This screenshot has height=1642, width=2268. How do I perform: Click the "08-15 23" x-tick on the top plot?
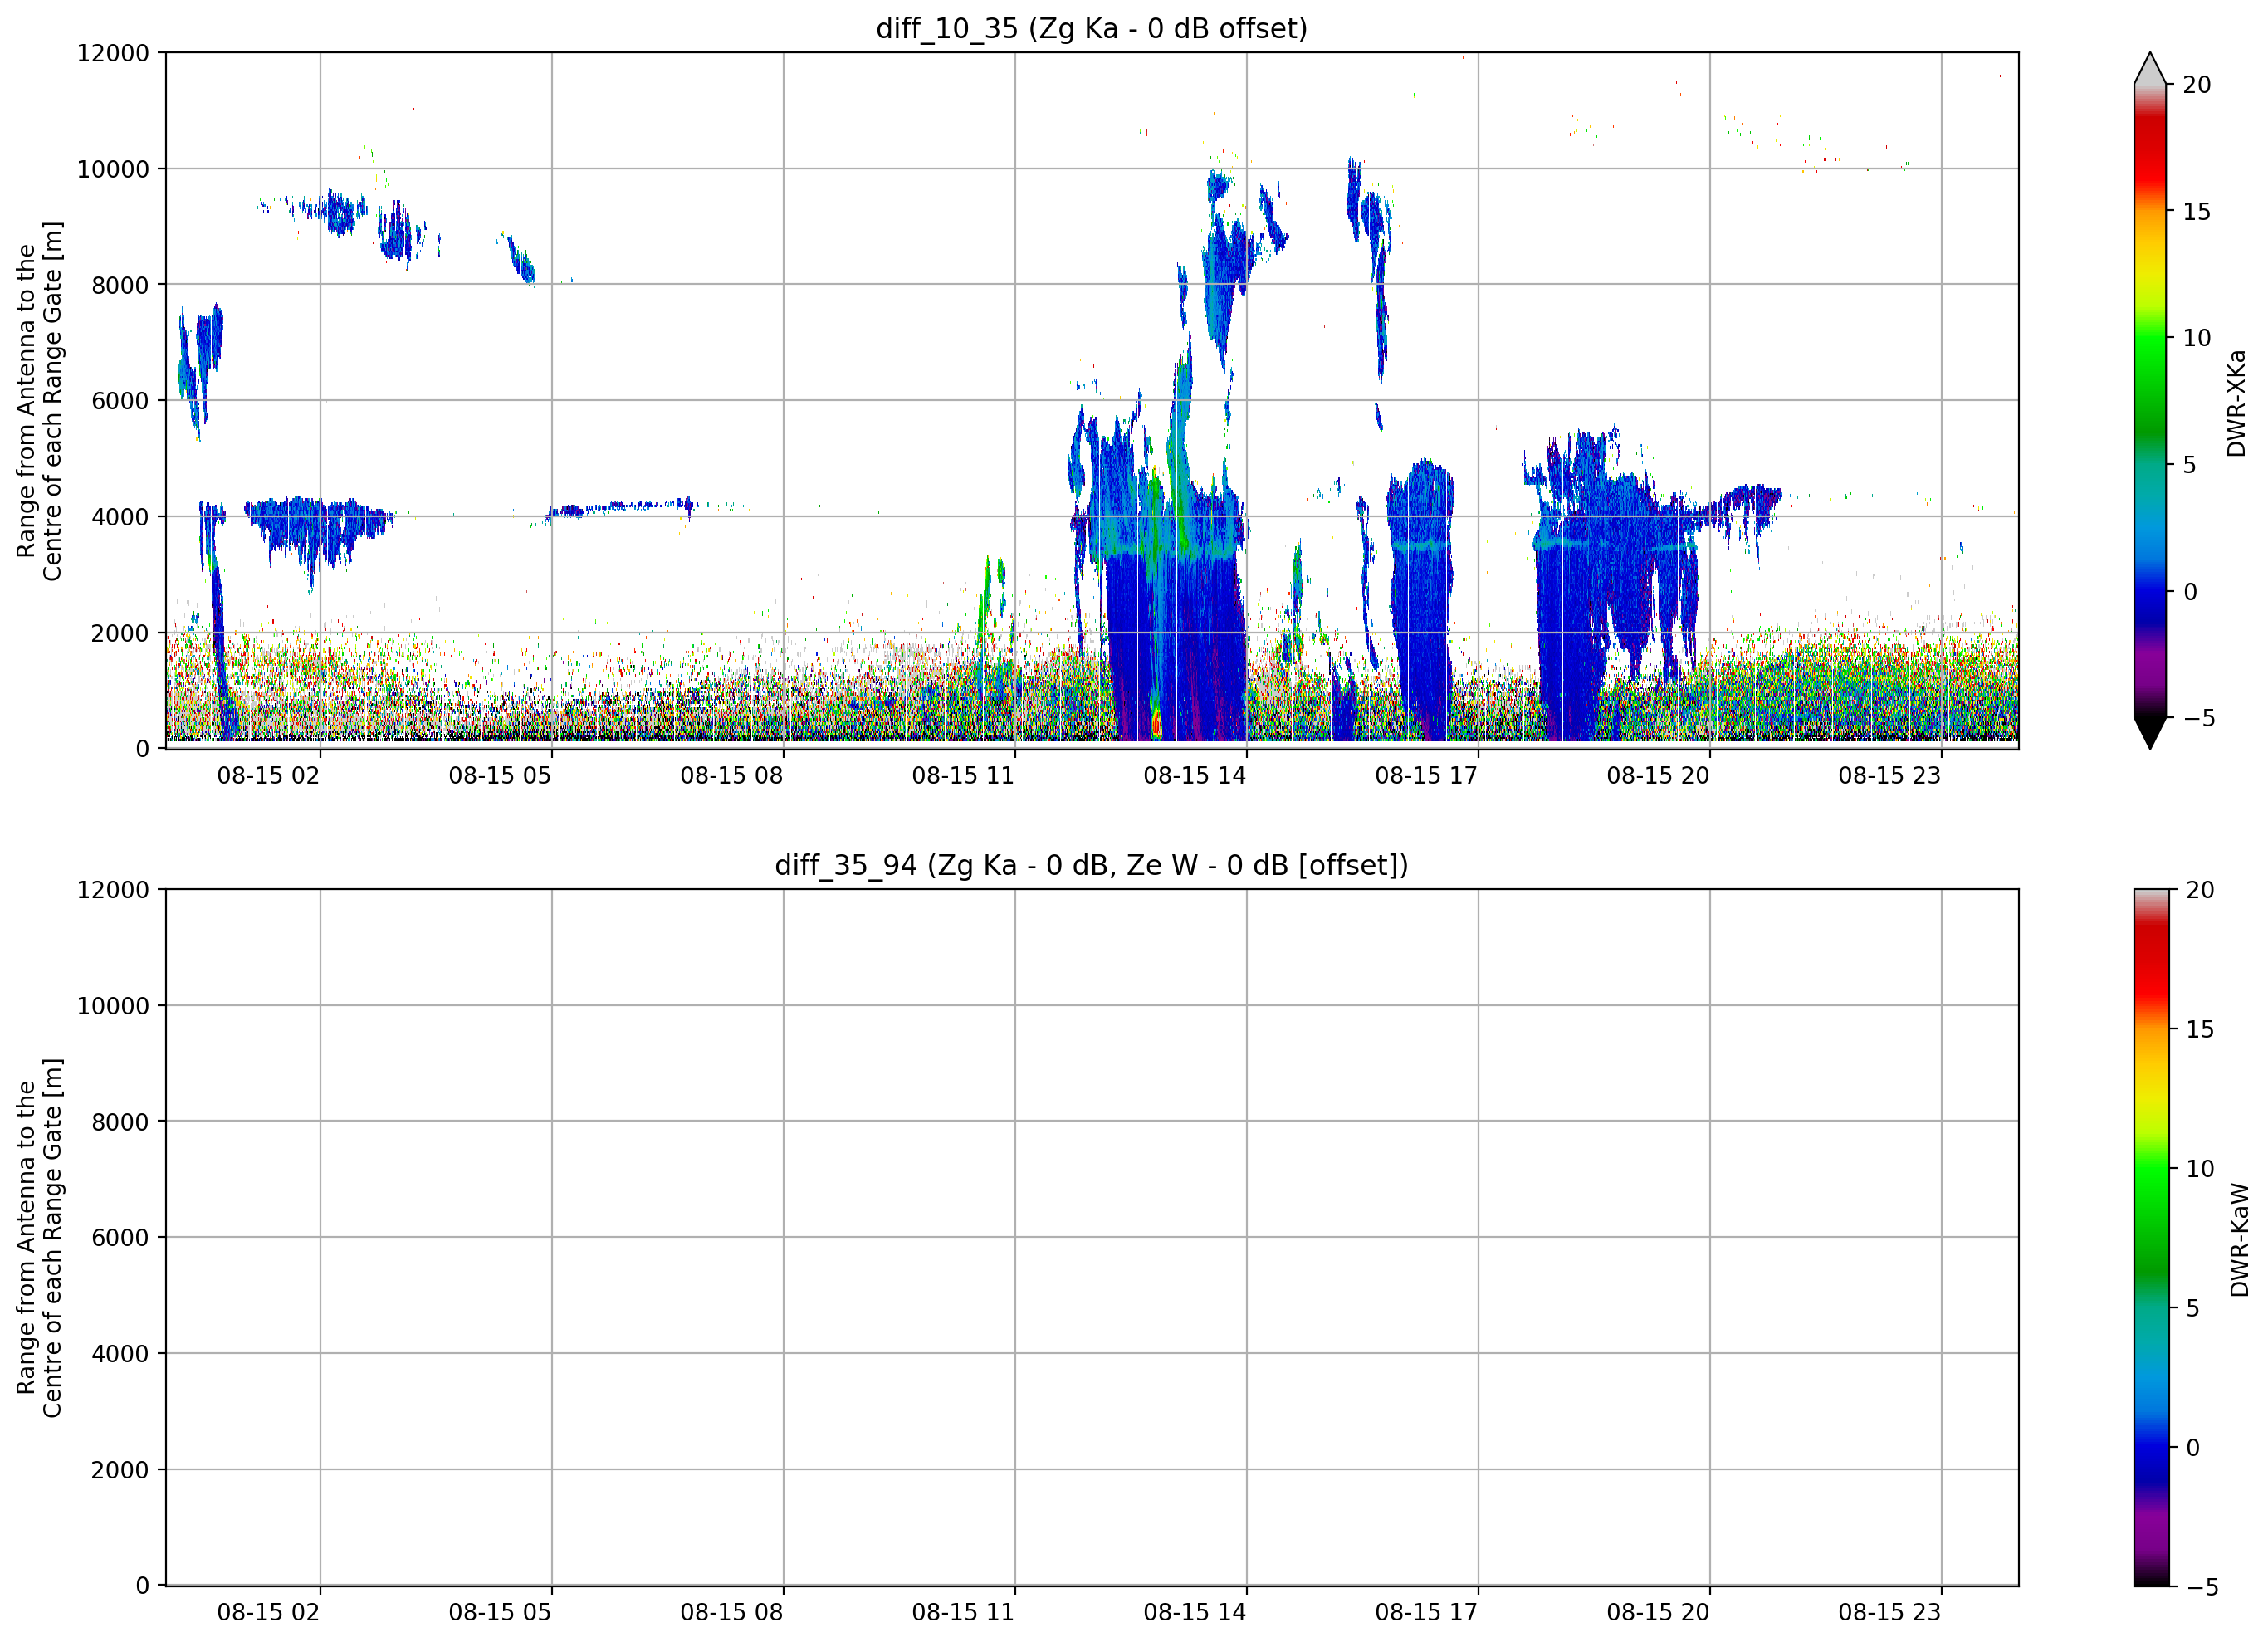[1889, 776]
